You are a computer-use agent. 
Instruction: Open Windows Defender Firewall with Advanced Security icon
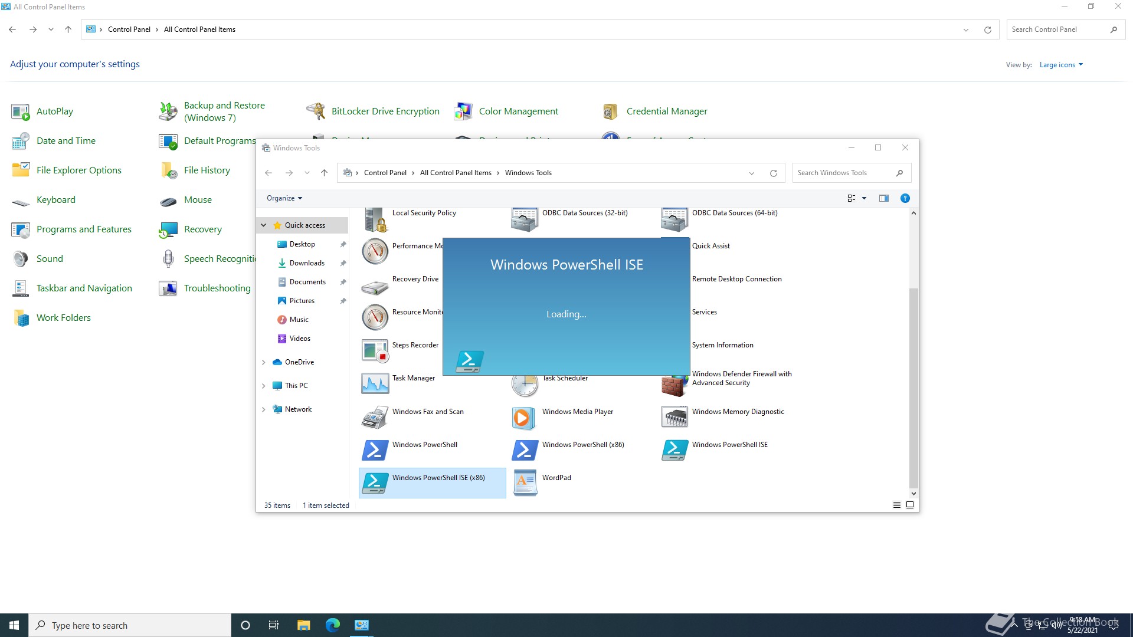point(674,385)
